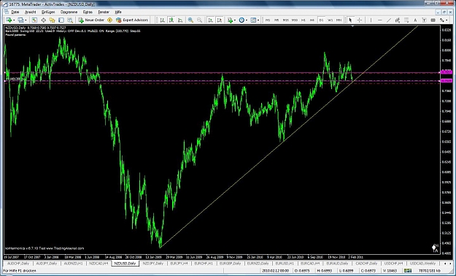This screenshot has height=276, width=456.
Task: Expand the new chart dropdown arrow
Action: [14, 20]
